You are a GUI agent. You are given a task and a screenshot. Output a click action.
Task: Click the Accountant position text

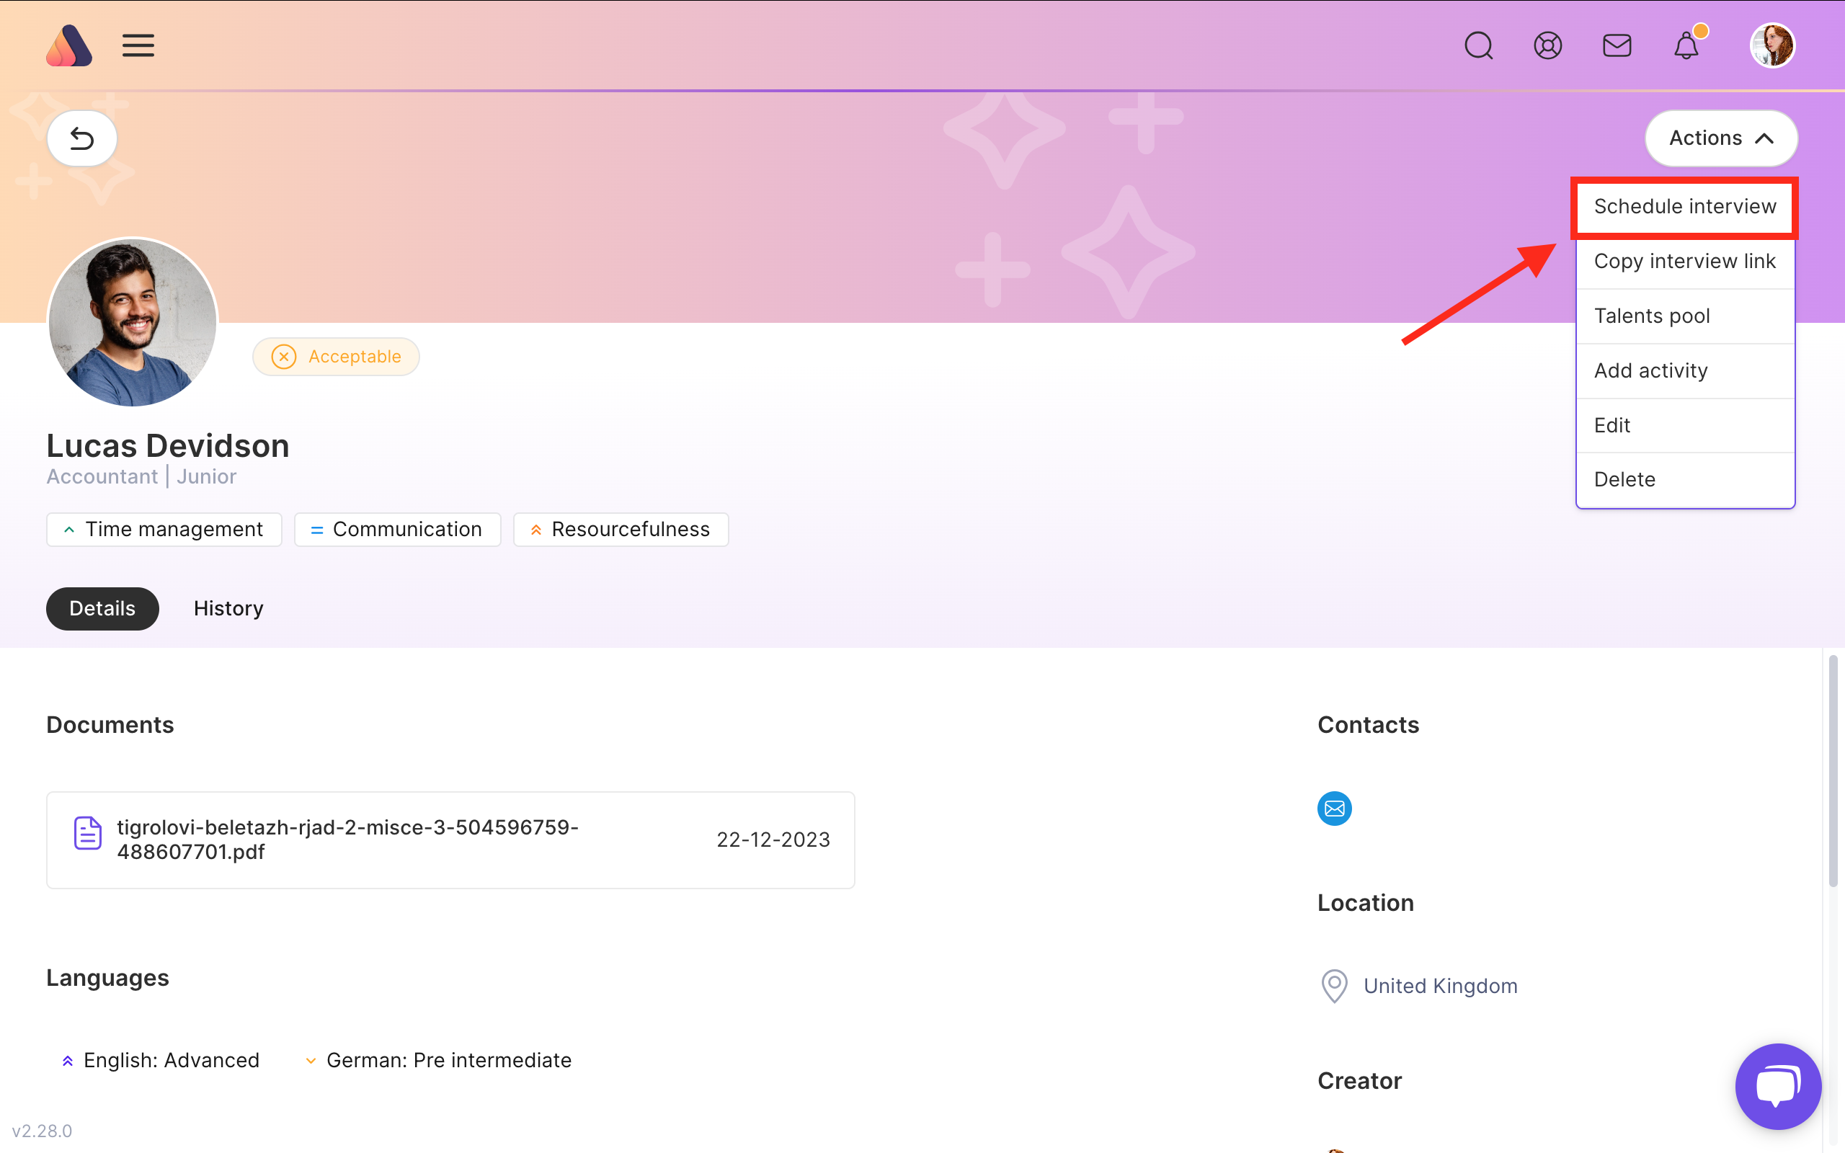point(102,476)
